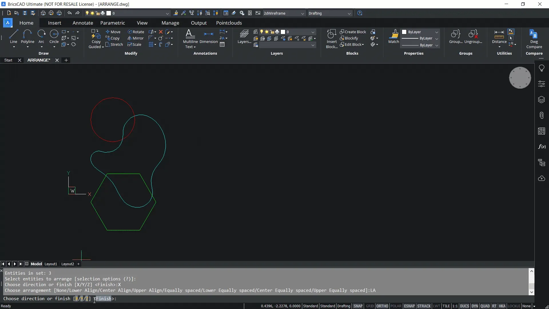Expand the Circle tool dropdown arrow
This screenshot has height=309, width=549.
(54, 47)
